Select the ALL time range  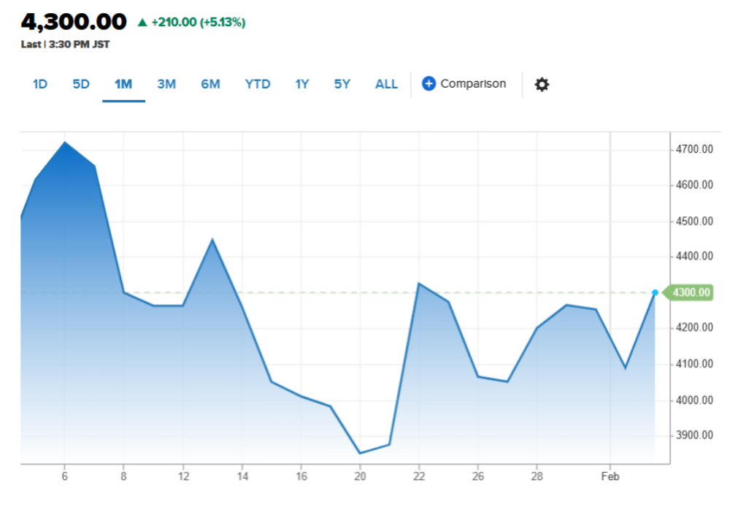(x=386, y=84)
